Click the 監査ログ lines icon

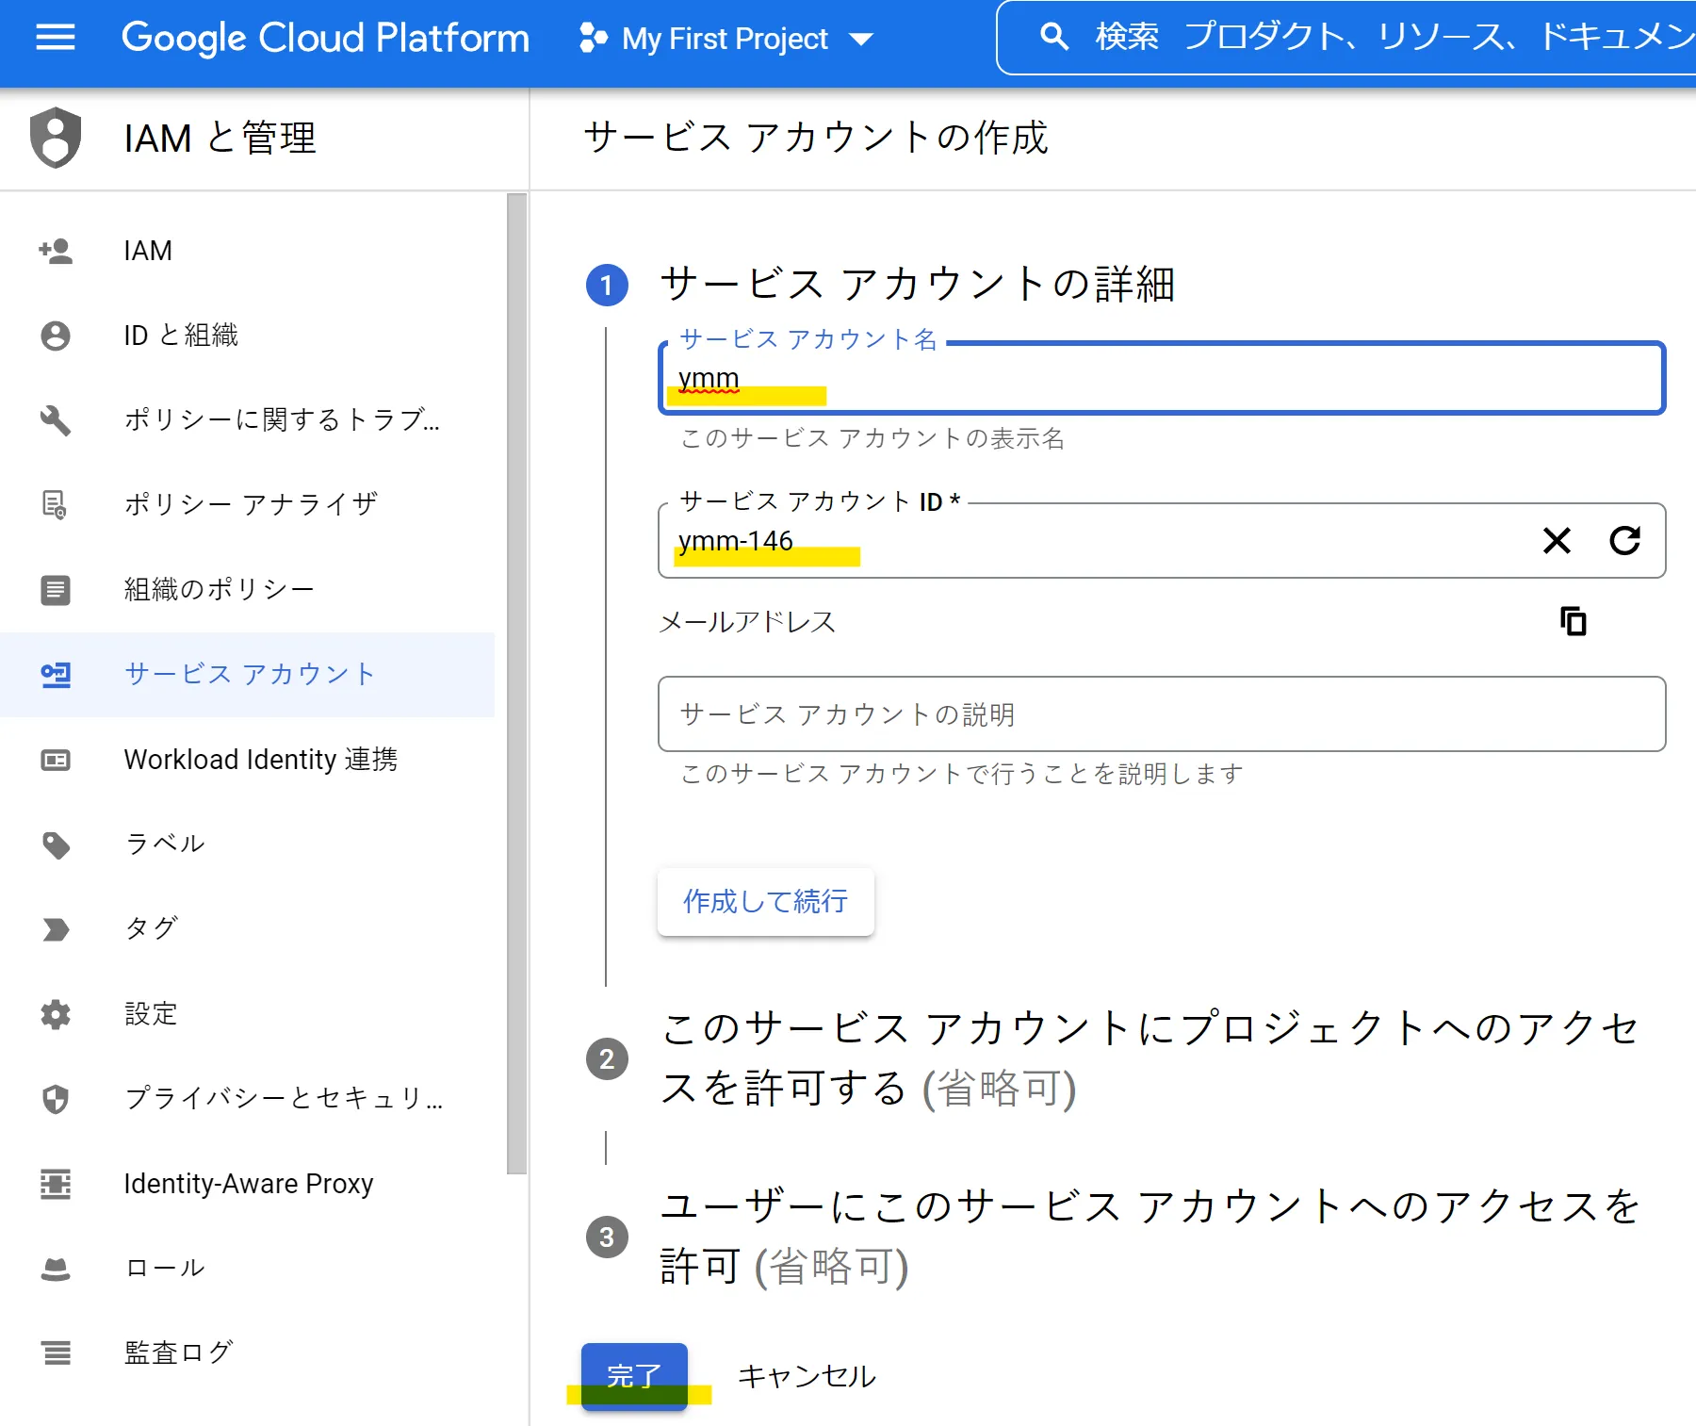(56, 1353)
